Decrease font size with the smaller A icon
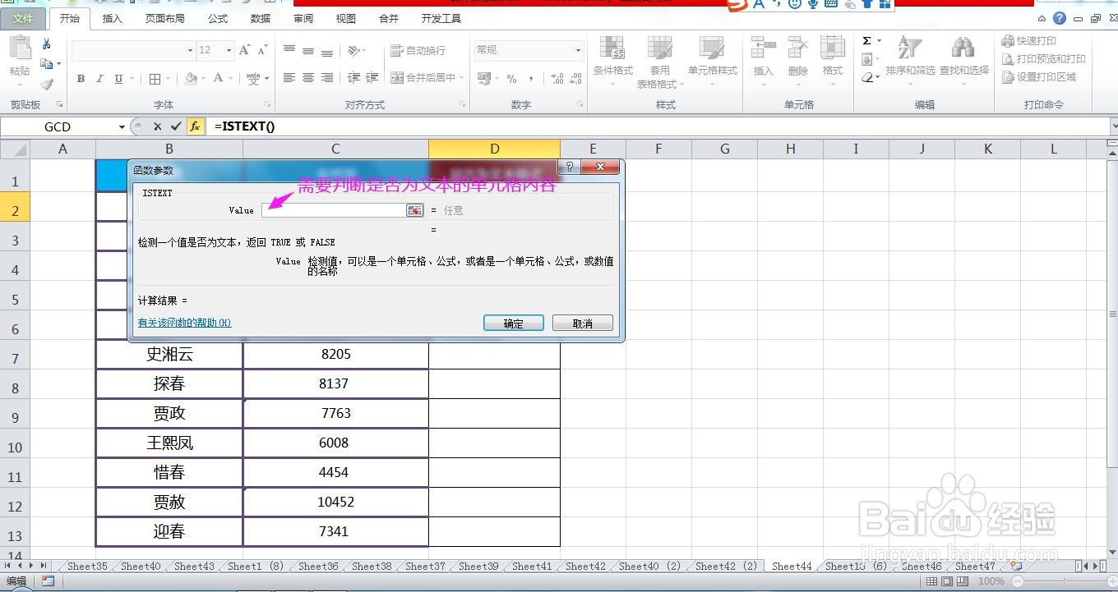 [262, 50]
